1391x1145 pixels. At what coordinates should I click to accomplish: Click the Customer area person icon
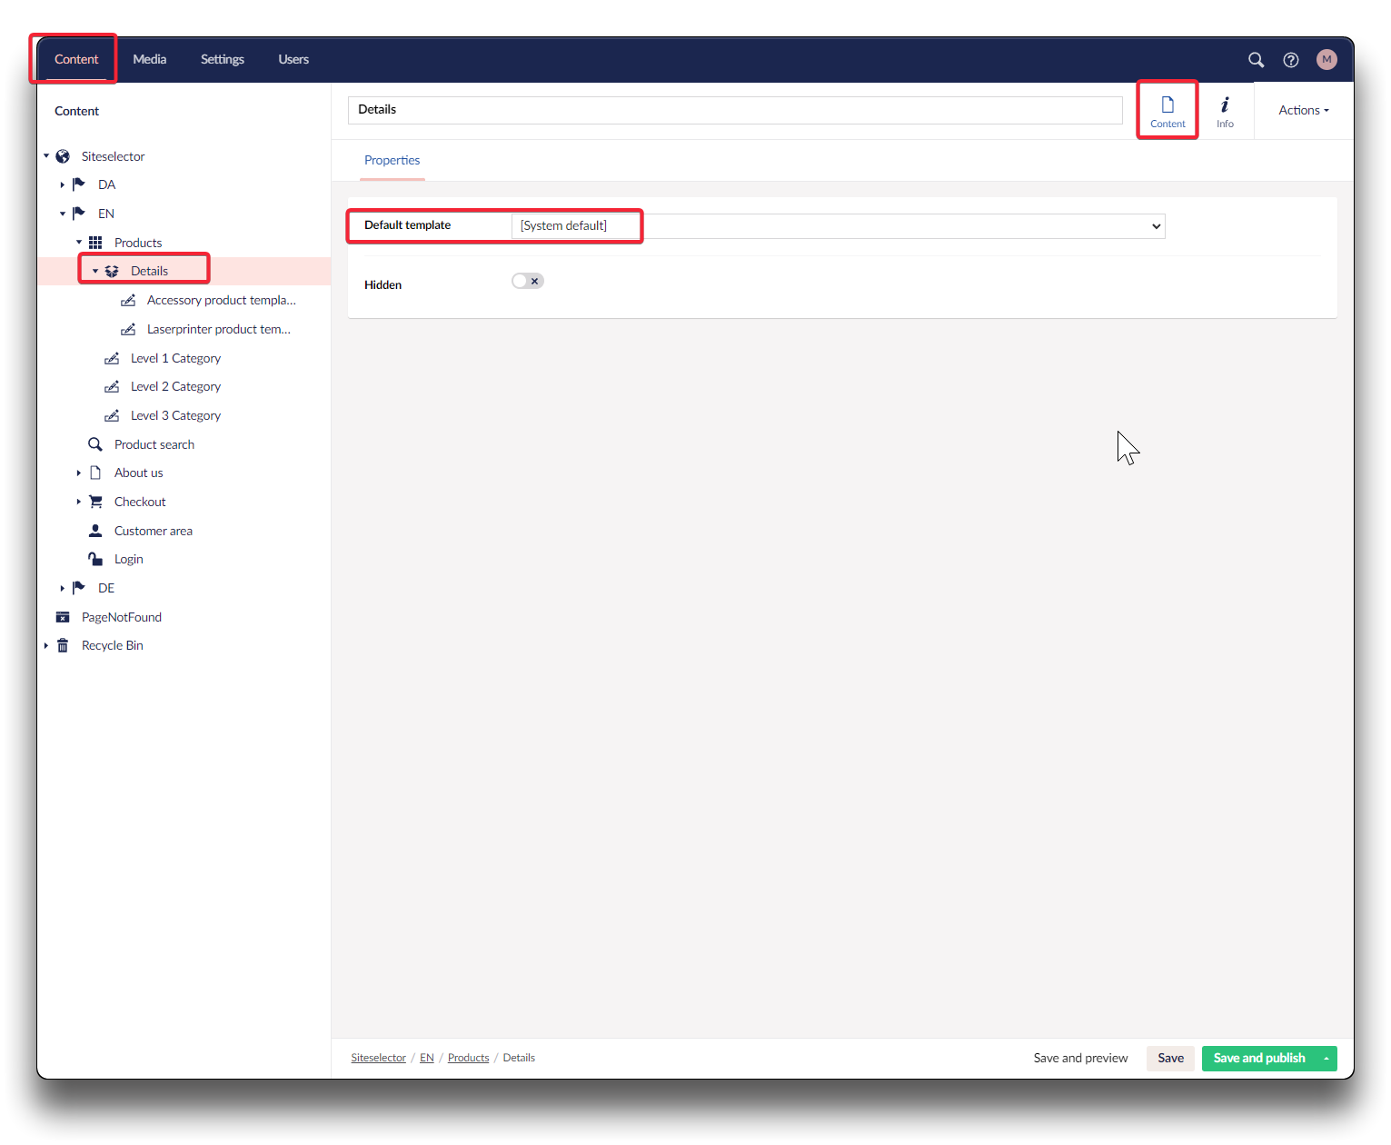point(95,531)
